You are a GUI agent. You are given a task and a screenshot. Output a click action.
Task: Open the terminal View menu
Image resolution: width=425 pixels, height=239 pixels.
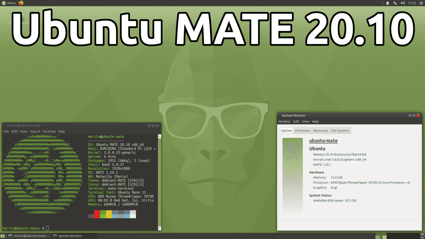(24, 131)
